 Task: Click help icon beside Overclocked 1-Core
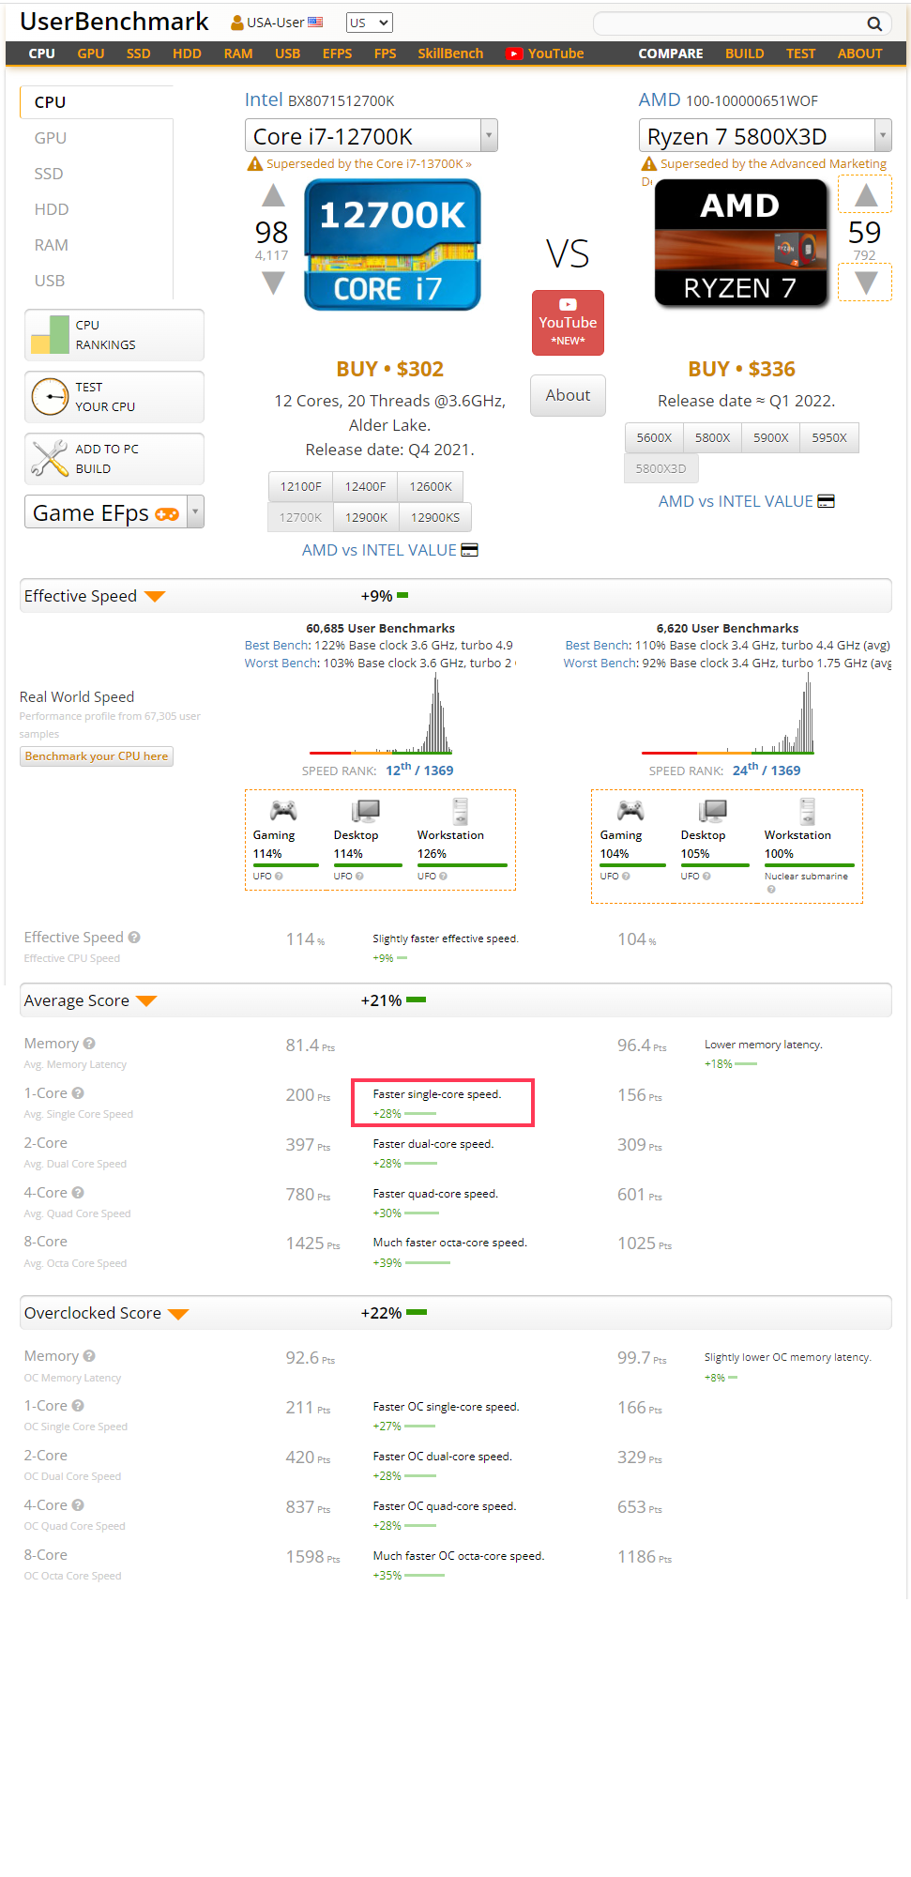pos(78,1406)
